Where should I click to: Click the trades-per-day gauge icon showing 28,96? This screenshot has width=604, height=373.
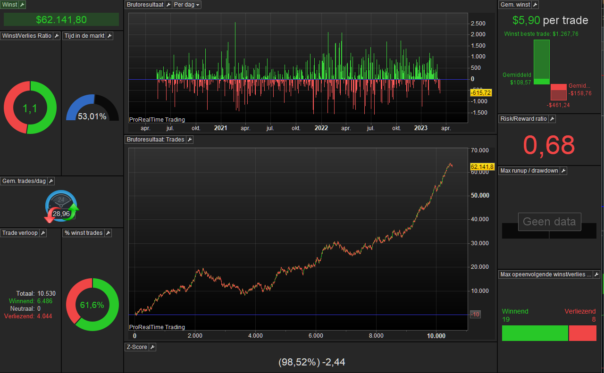(62, 207)
